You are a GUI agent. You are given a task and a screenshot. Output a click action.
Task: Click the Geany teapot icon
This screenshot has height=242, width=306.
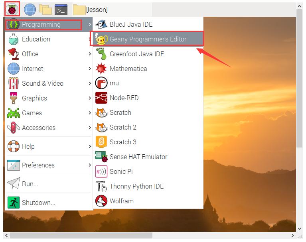coord(101,39)
